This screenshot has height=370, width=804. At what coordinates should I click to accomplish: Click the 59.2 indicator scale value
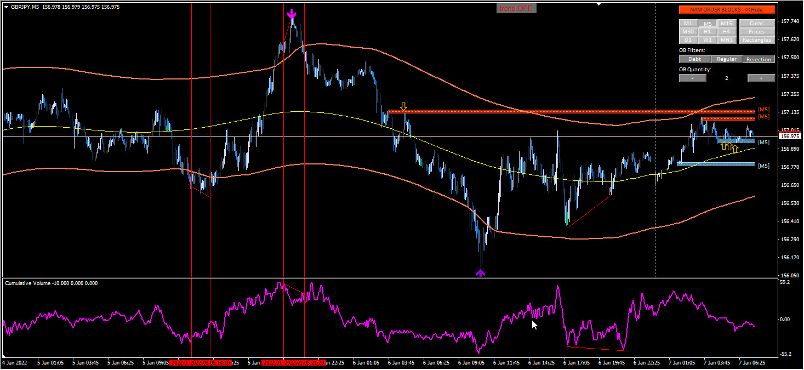[x=785, y=282]
